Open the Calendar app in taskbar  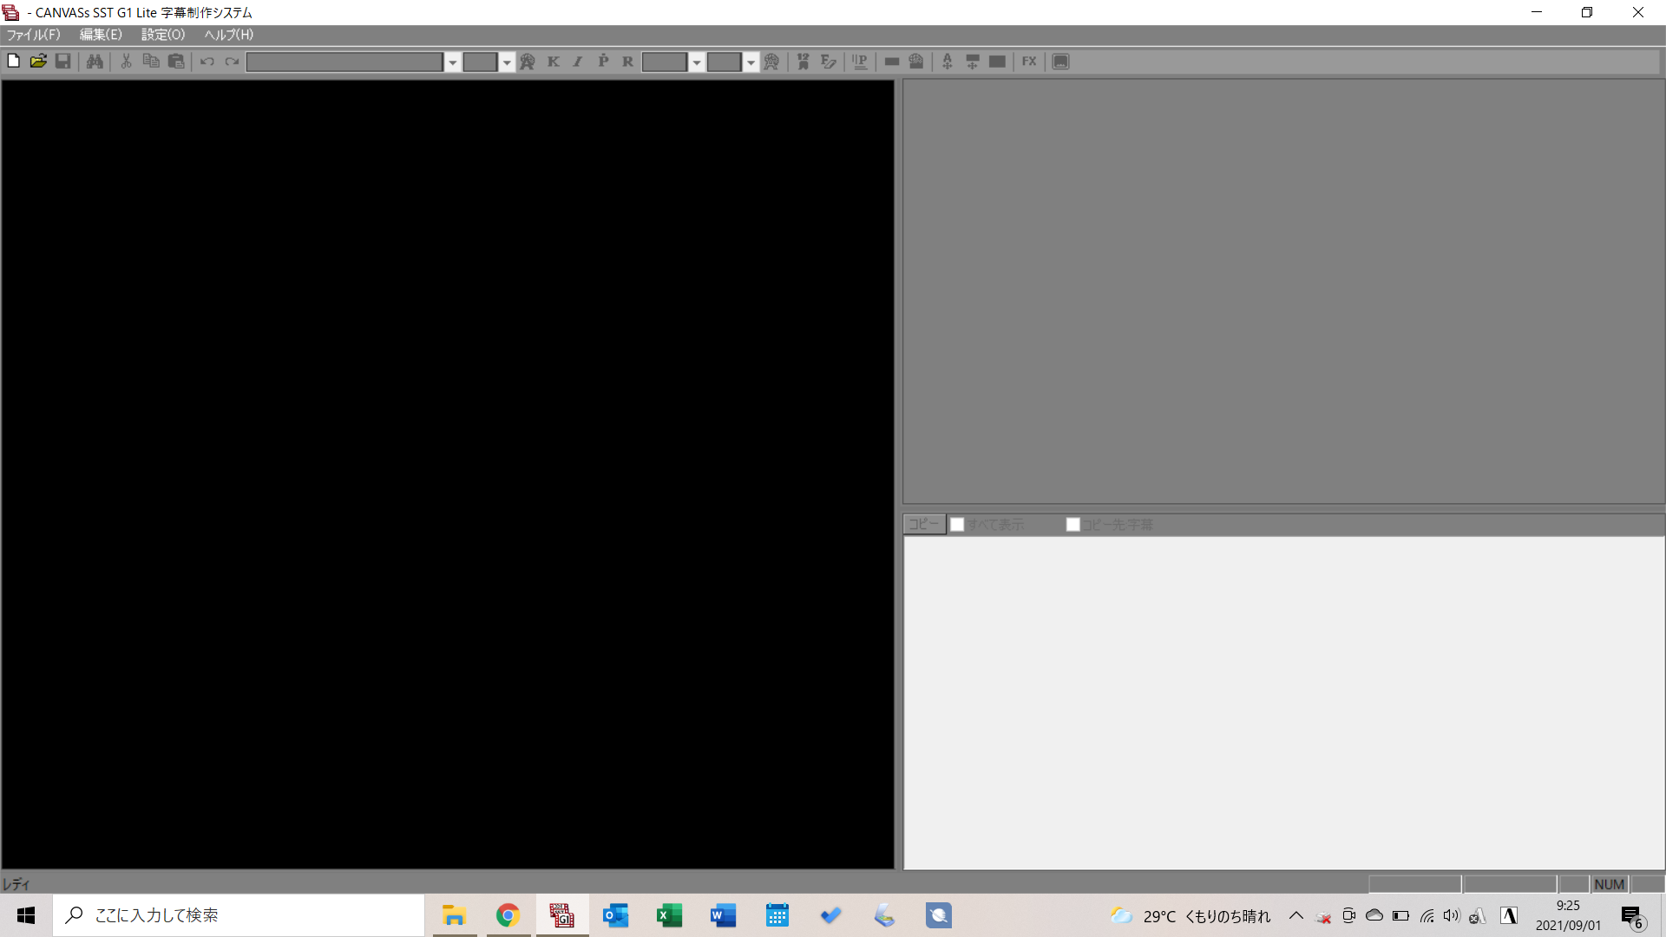777,915
